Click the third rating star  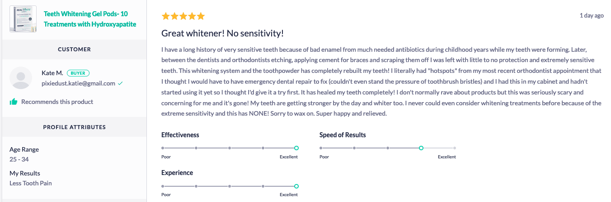tap(183, 16)
